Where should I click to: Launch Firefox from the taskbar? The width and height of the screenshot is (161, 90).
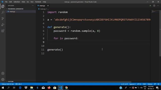49,88
